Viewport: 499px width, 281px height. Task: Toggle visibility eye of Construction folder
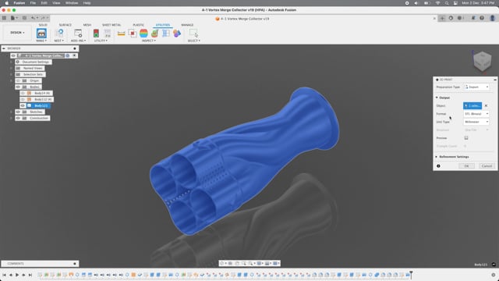18,118
